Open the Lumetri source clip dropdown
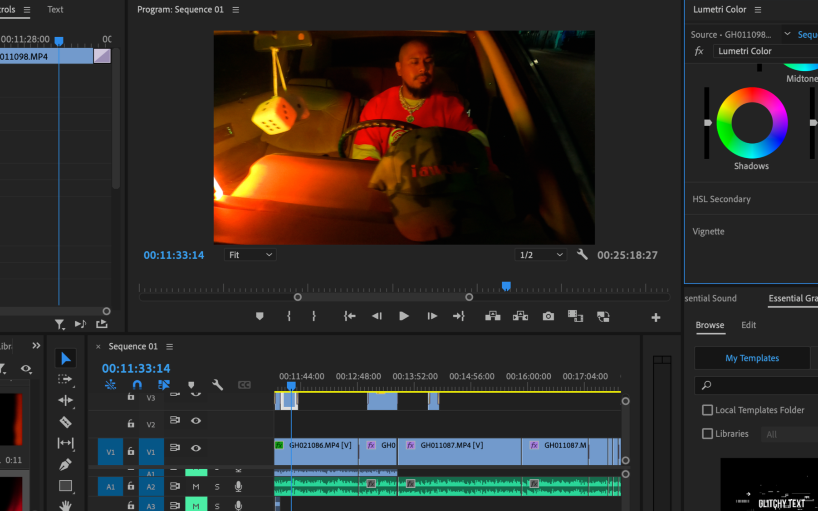818x511 pixels. [787, 34]
